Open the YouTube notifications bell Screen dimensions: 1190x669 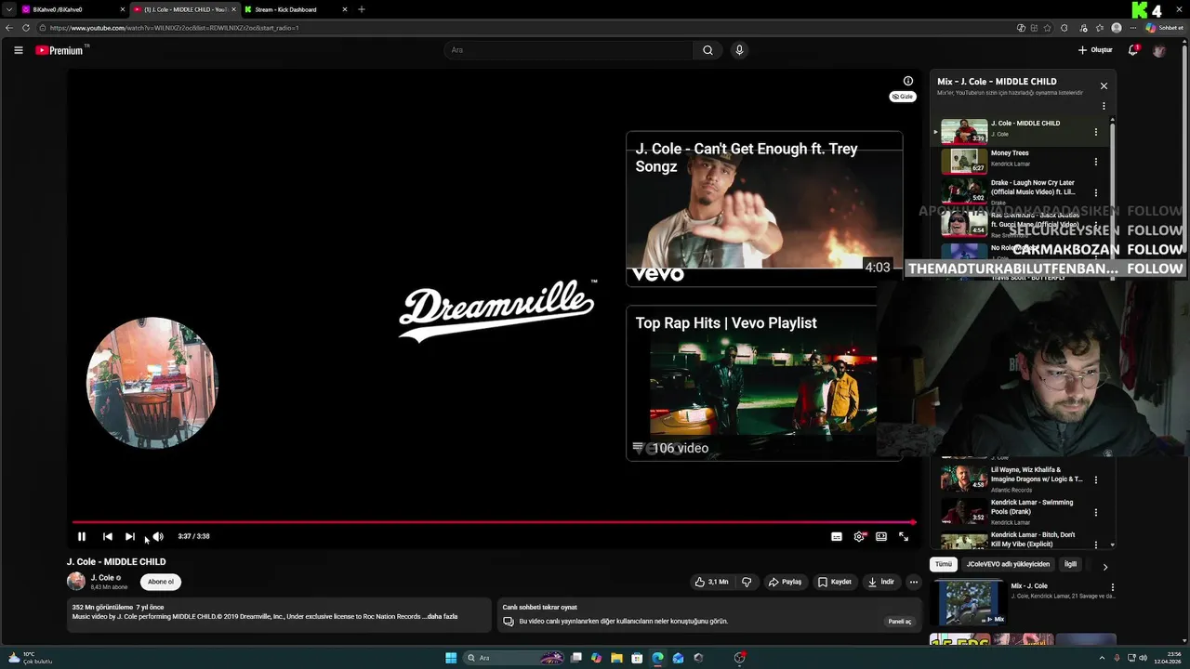pyautogui.click(x=1133, y=50)
